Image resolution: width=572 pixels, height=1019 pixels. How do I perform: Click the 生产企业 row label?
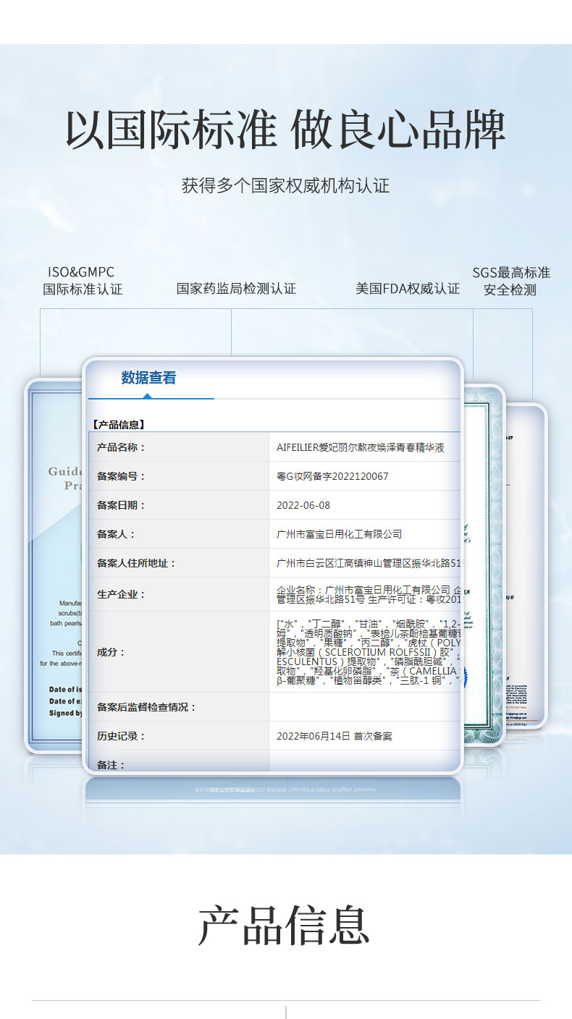click(x=122, y=594)
